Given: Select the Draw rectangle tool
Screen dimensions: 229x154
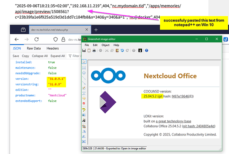Looking at the screenshot, I should [x=84, y=67].
